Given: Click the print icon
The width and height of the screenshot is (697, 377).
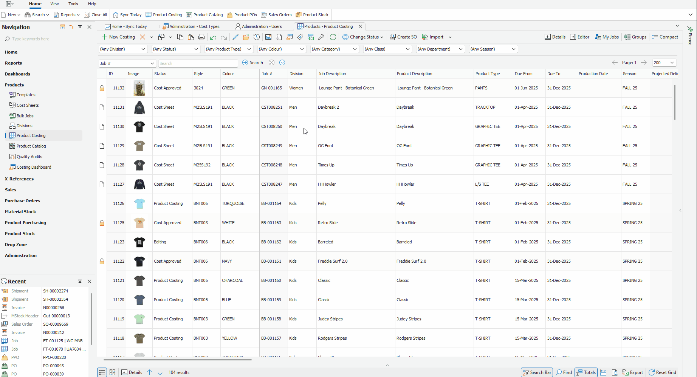Looking at the screenshot, I should click(x=201, y=37).
